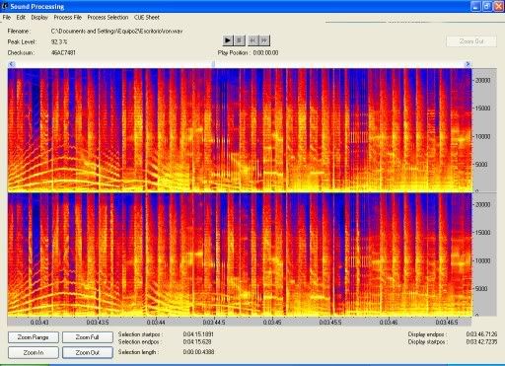Open the Display menu
Screen dimensions: 505x366
tap(39, 18)
